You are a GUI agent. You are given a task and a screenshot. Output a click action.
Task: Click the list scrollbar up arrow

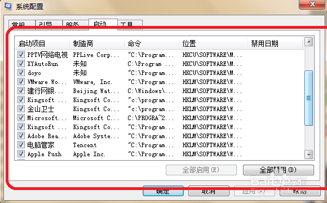308,42
